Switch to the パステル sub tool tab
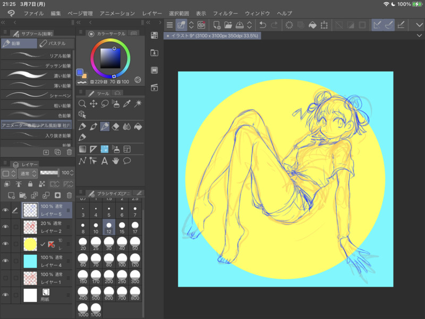The image size is (425, 319). (56, 43)
